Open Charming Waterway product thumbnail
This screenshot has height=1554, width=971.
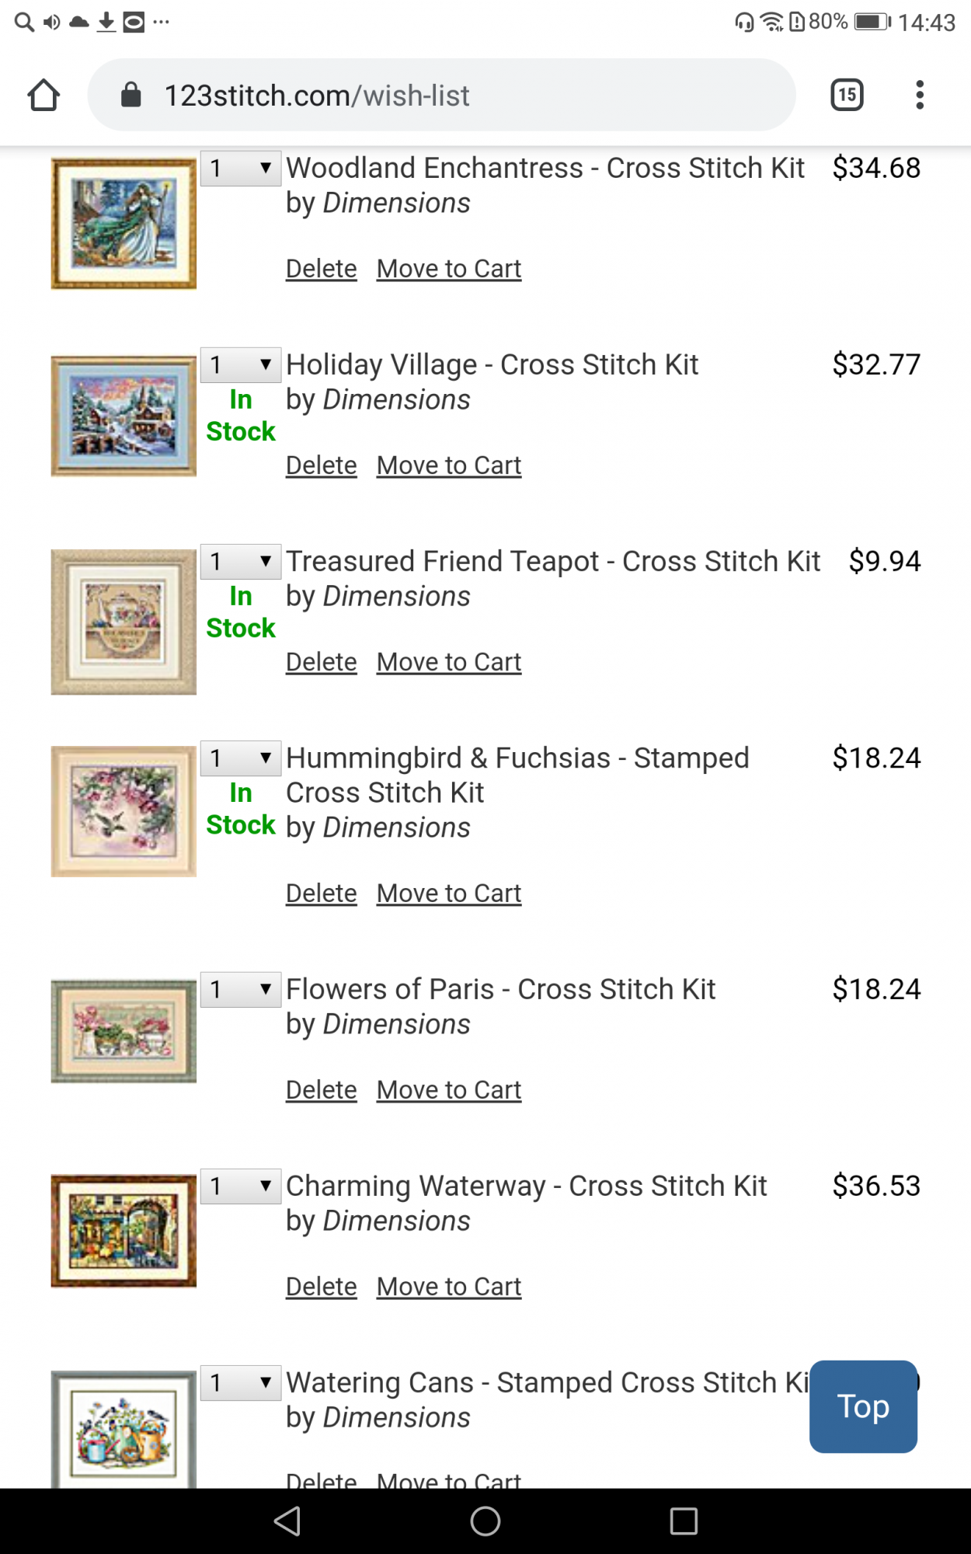(x=124, y=1231)
